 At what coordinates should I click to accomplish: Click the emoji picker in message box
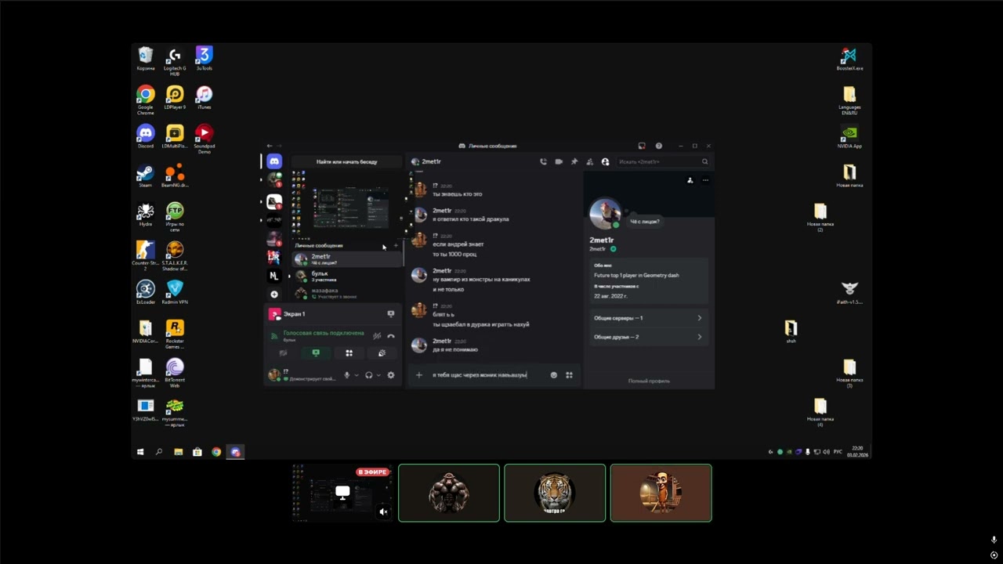tap(554, 375)
